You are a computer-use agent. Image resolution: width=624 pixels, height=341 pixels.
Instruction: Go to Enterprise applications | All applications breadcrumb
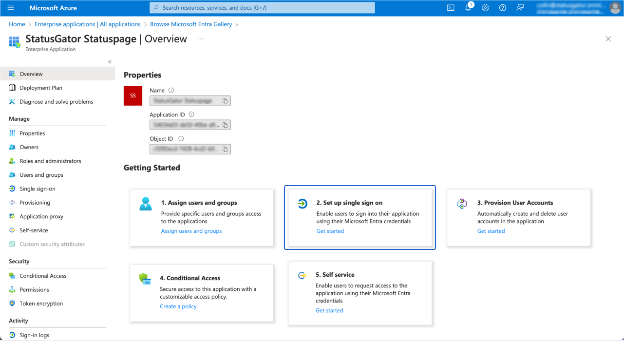(88, 24)
